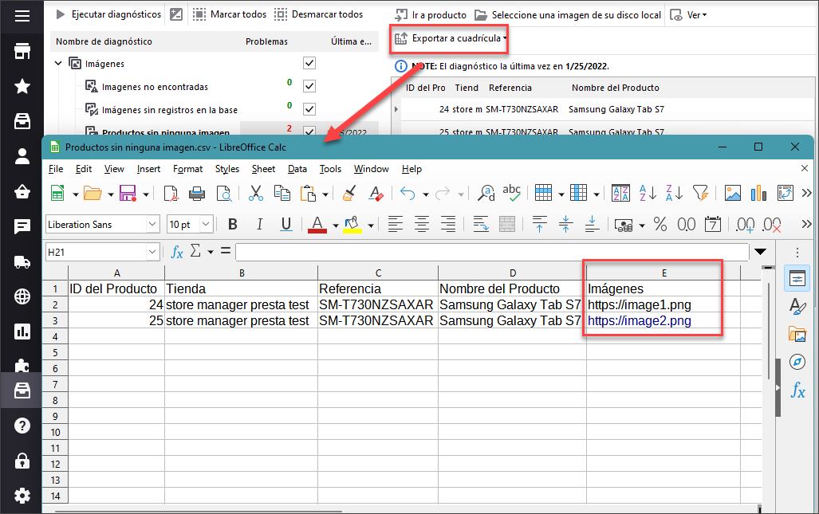Expand the formula bar with the black arrow
This screenshot has height=514, width=819.
point(761,252)
